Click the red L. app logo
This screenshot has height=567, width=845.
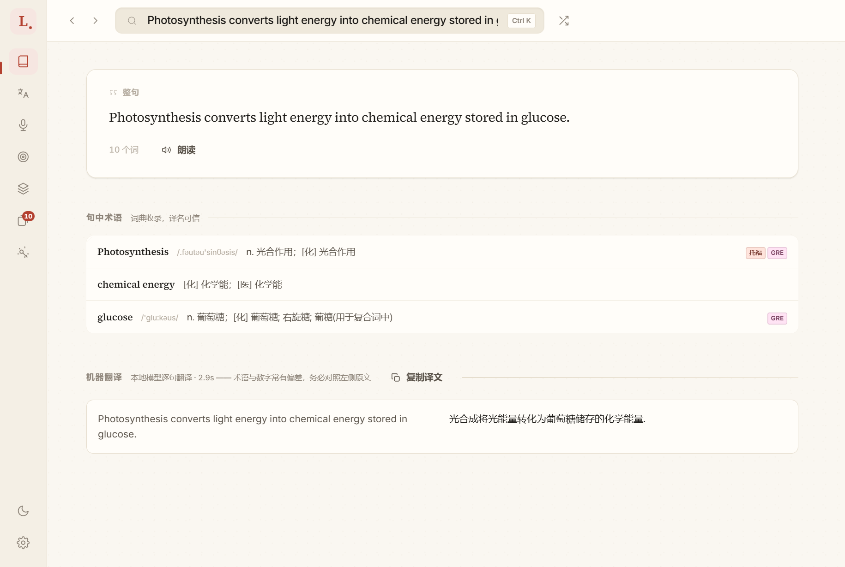(24, 21)
